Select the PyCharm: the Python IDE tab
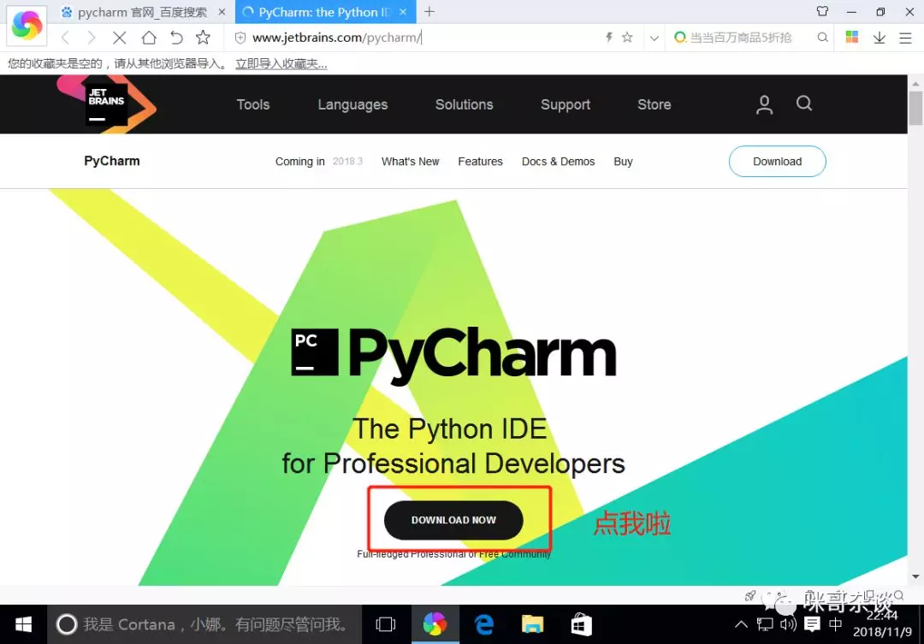Viewport: 924px width, 644px height. (324, 12)
